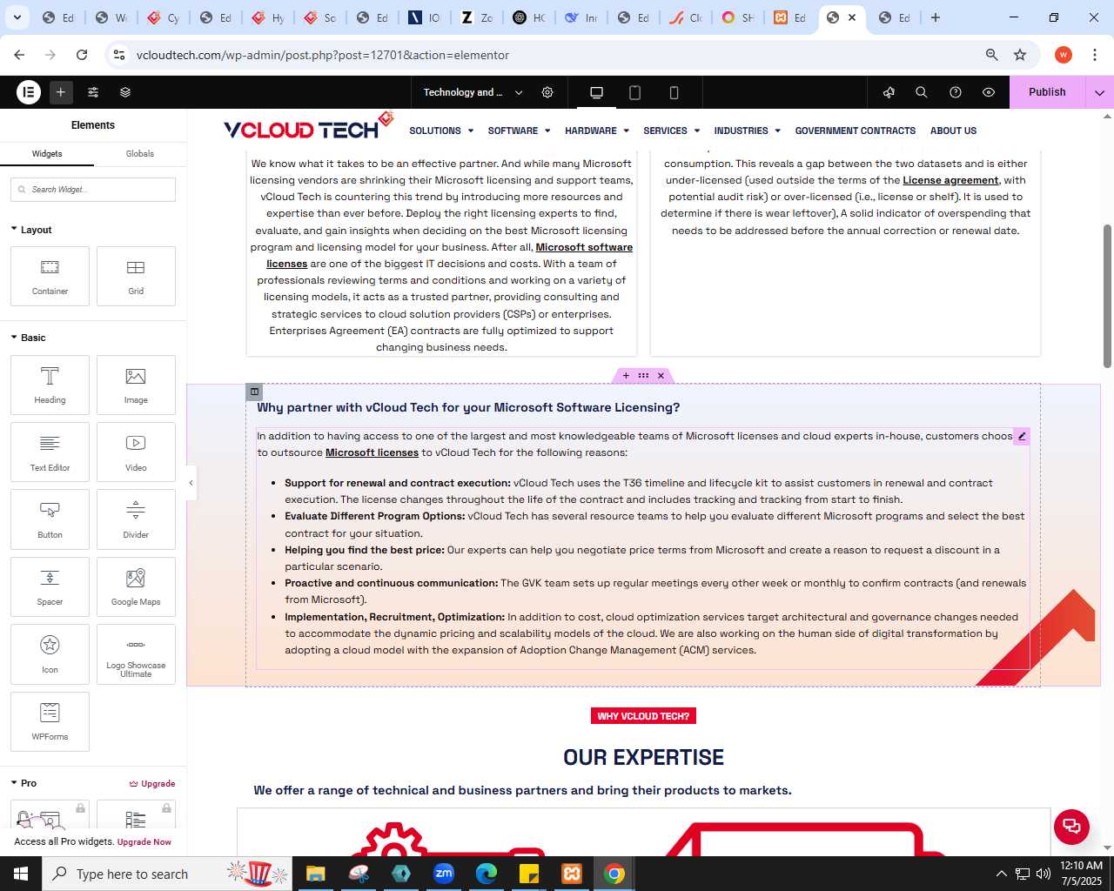The width and height of the screenshot is (1114, 891).
Task: Open page settings gear icon
Action: coord(547,92)
